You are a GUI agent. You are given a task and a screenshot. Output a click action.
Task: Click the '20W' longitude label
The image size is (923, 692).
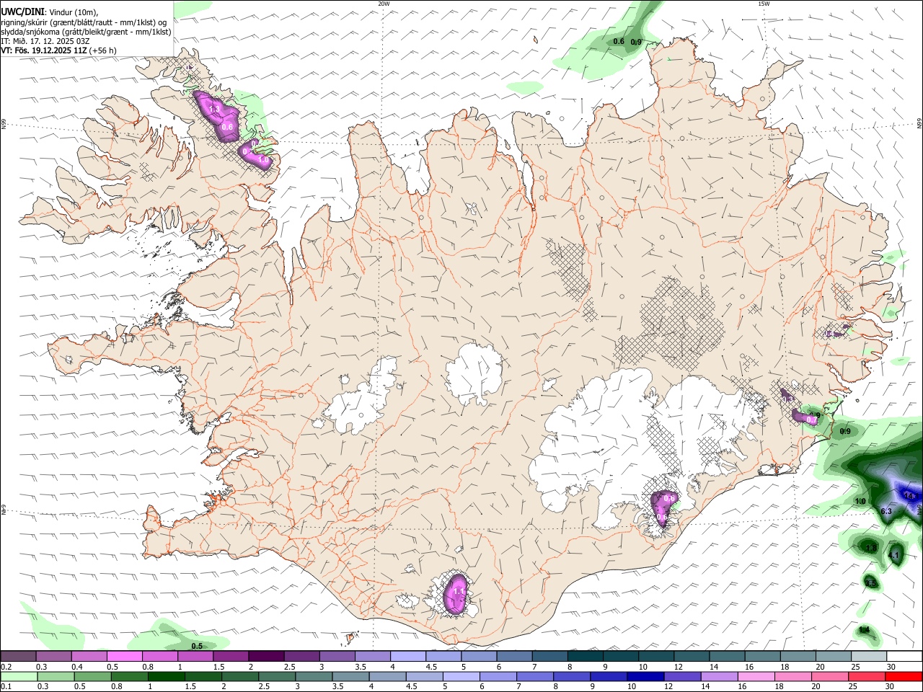(384, 4)
